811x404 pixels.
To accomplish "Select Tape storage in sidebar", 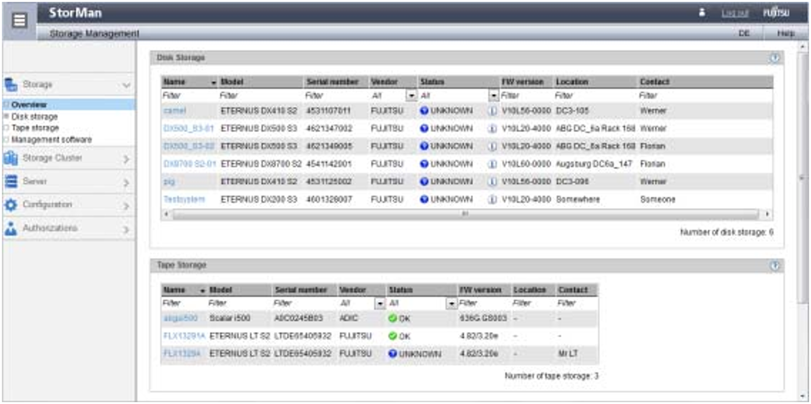I will 35,128.
